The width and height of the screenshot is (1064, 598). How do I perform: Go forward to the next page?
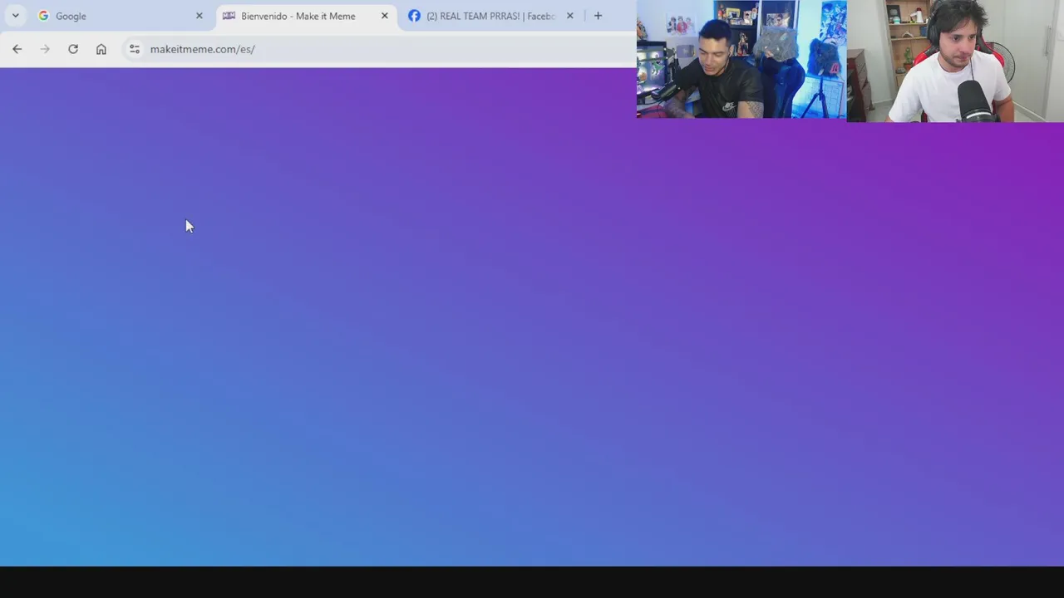pyautogui.click(x=45, y=49)
